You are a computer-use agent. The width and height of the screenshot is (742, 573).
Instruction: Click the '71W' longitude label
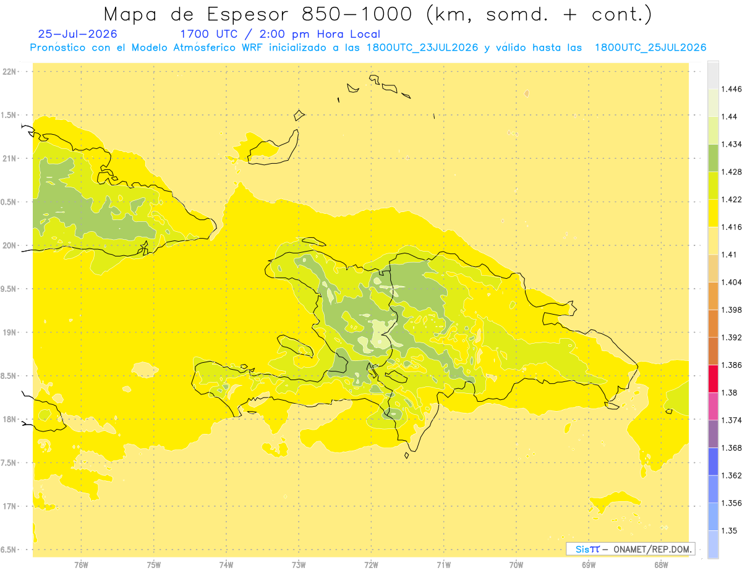click(x=444, y=565)
